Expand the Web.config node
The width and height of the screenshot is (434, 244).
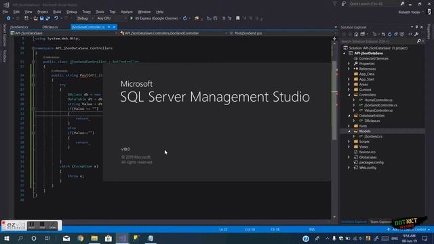349,167
